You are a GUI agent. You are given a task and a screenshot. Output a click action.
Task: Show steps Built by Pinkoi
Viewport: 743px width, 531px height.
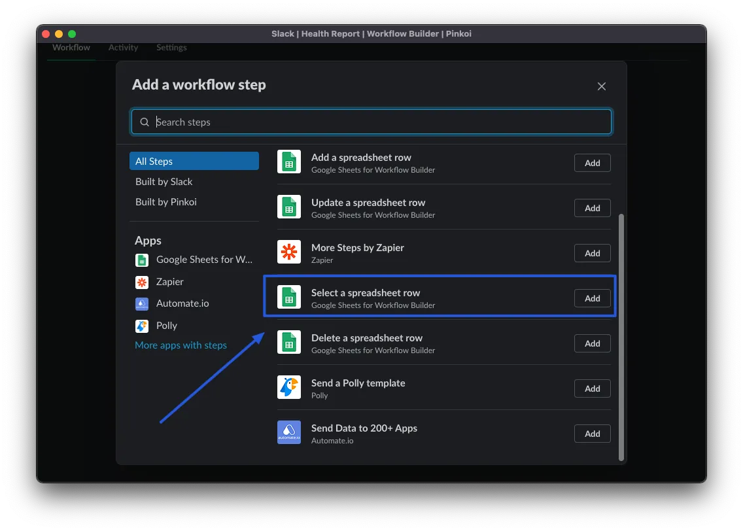(166, 202)
